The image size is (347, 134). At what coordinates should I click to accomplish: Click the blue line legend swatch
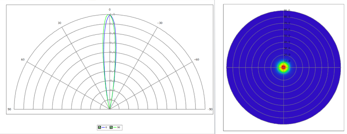(104, 127)
